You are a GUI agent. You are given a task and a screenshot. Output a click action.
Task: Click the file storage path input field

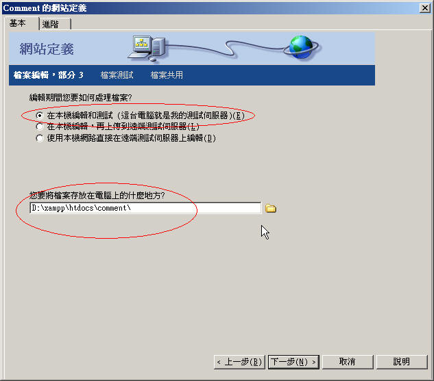click(145, 208)
